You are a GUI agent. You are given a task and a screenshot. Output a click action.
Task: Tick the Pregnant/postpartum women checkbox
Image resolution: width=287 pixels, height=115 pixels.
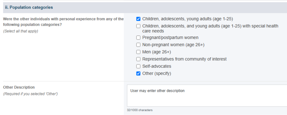[x=138, y=38]
